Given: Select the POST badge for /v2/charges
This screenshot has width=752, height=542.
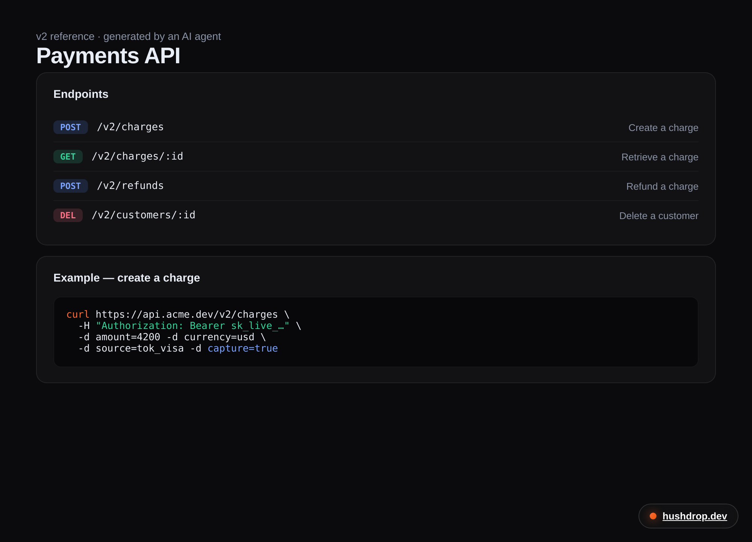Looking at the screenshot, I should coord(71,127).
